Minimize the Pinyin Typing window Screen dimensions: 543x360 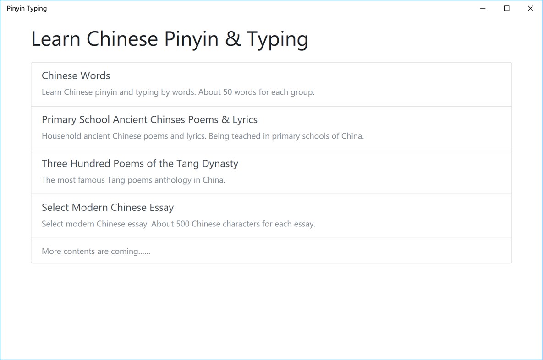tap(483, 8)
